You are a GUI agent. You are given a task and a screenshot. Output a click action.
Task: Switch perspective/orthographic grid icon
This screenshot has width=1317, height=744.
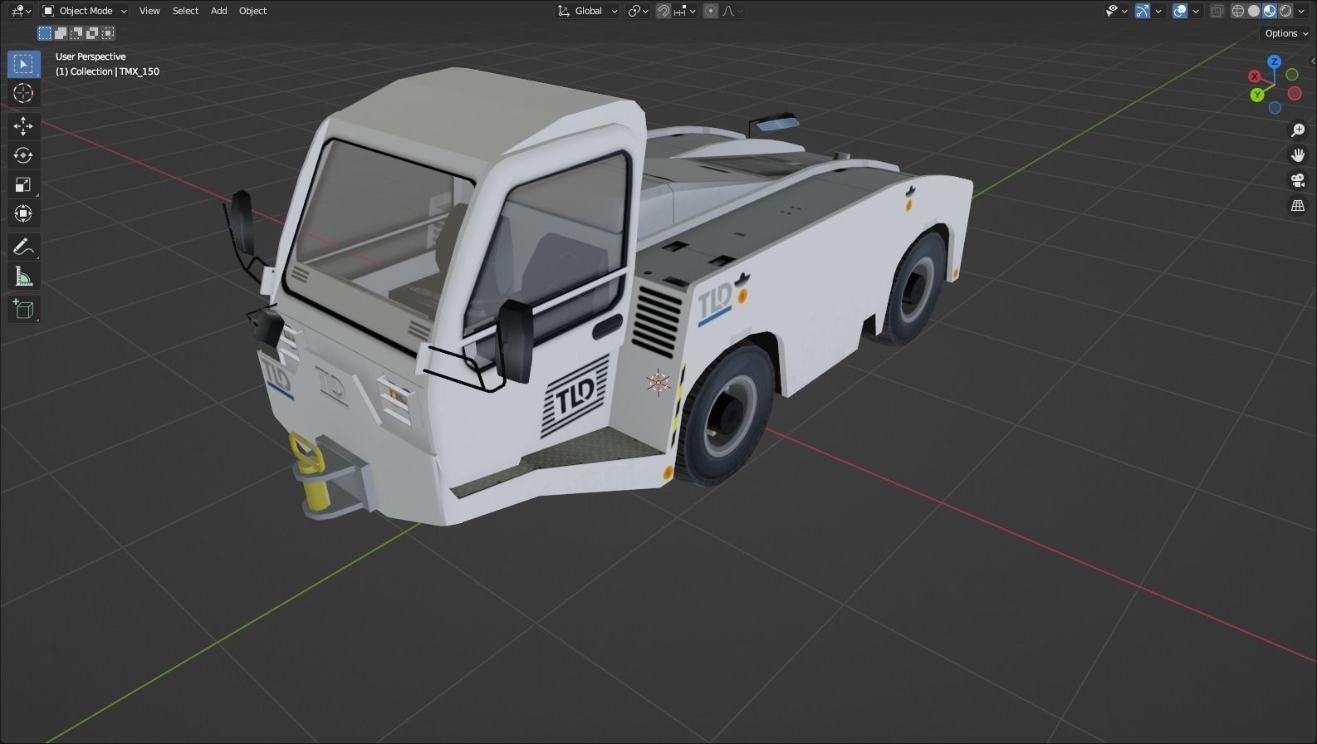click(1298, 205)
